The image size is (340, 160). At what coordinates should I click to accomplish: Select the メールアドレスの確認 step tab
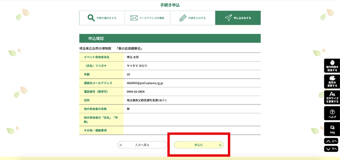[x=147, y=18]
